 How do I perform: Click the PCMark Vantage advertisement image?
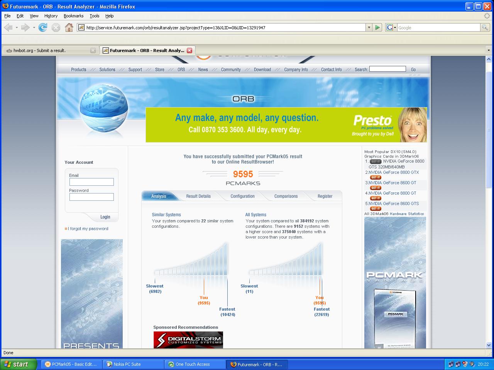[x=395, y=283]
